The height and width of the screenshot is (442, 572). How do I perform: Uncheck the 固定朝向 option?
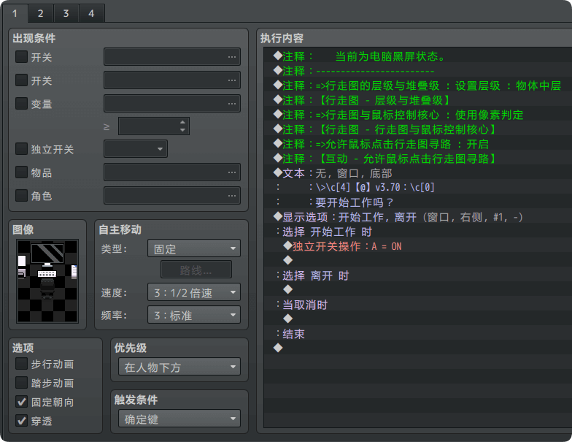tap(21, 402)
